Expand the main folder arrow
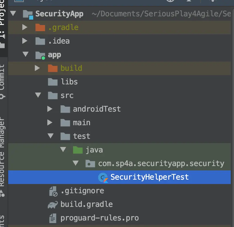This screenshot has height=227, width=234. click(x=50, y=123)
